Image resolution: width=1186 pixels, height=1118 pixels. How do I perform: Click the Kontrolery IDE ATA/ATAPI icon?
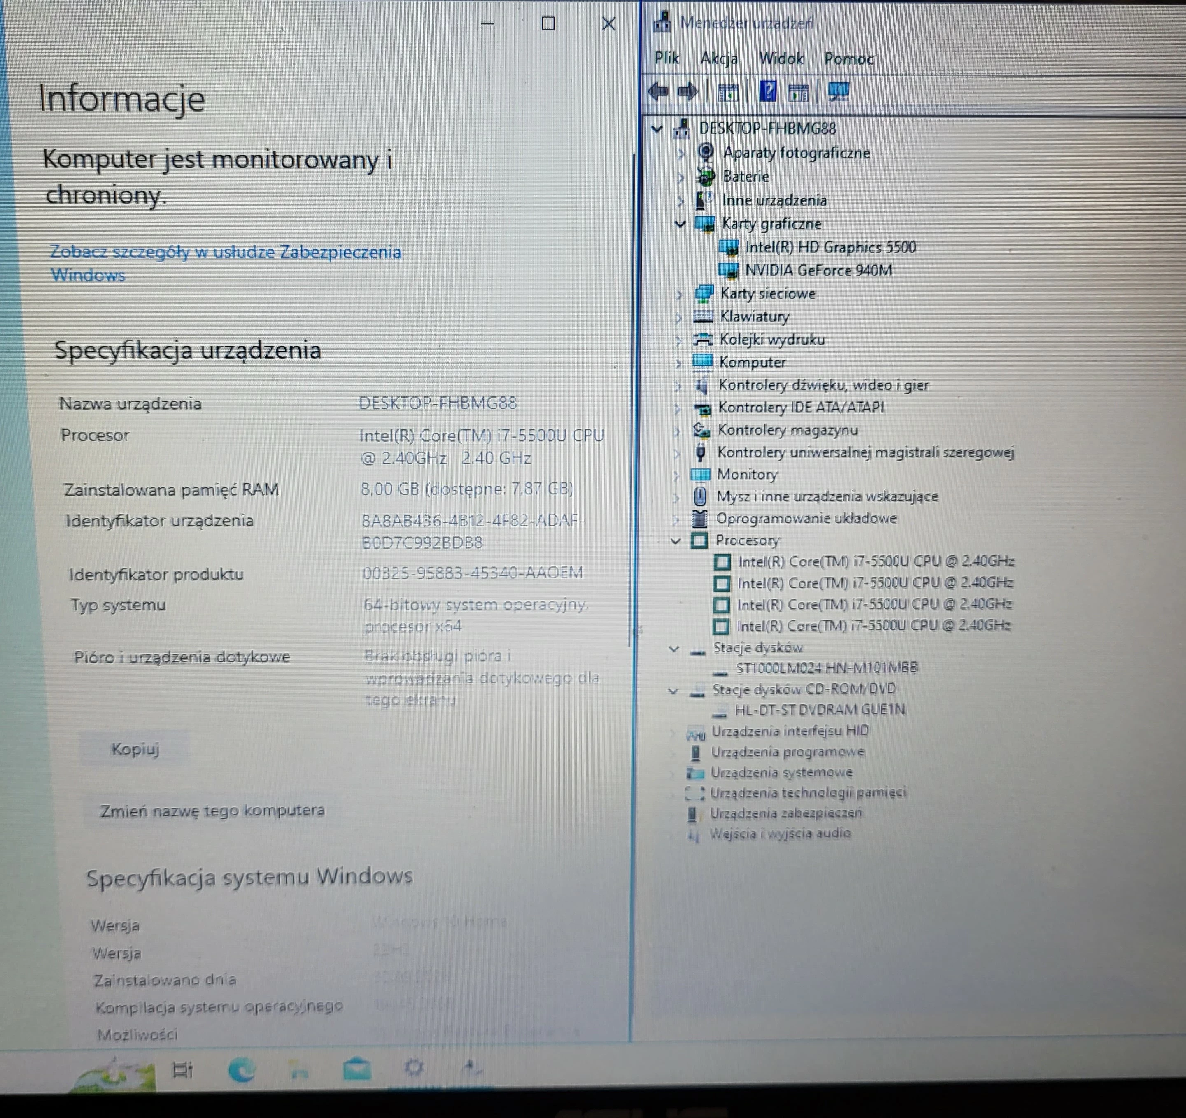tap(702, 408)
